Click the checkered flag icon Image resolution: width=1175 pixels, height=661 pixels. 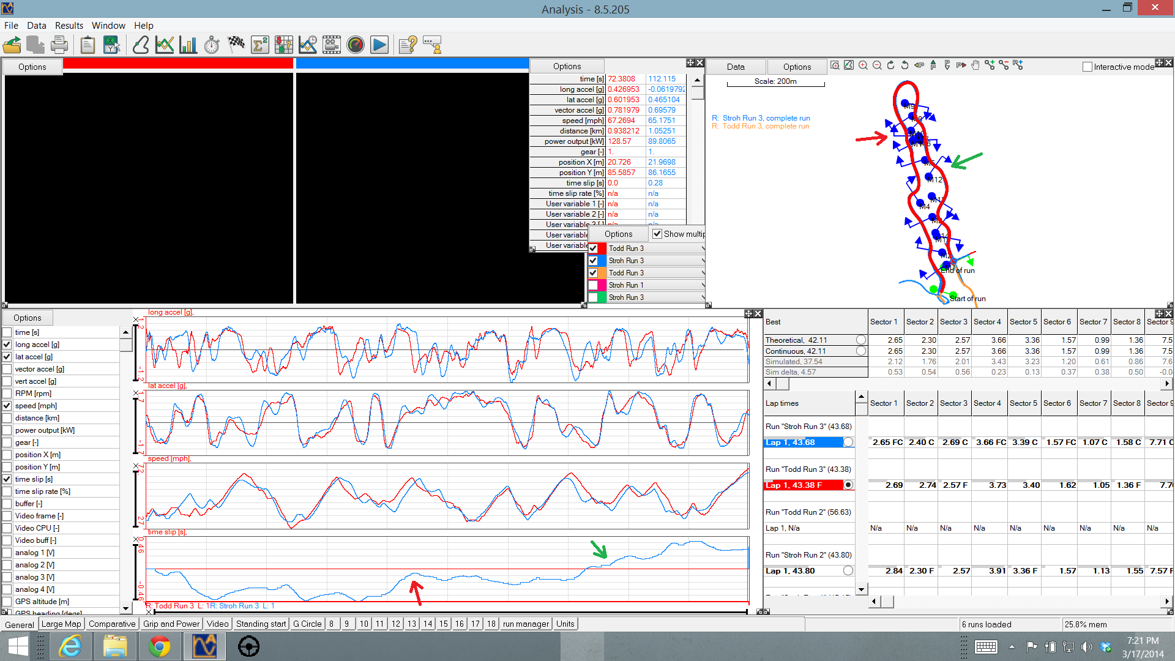(236, 45)
